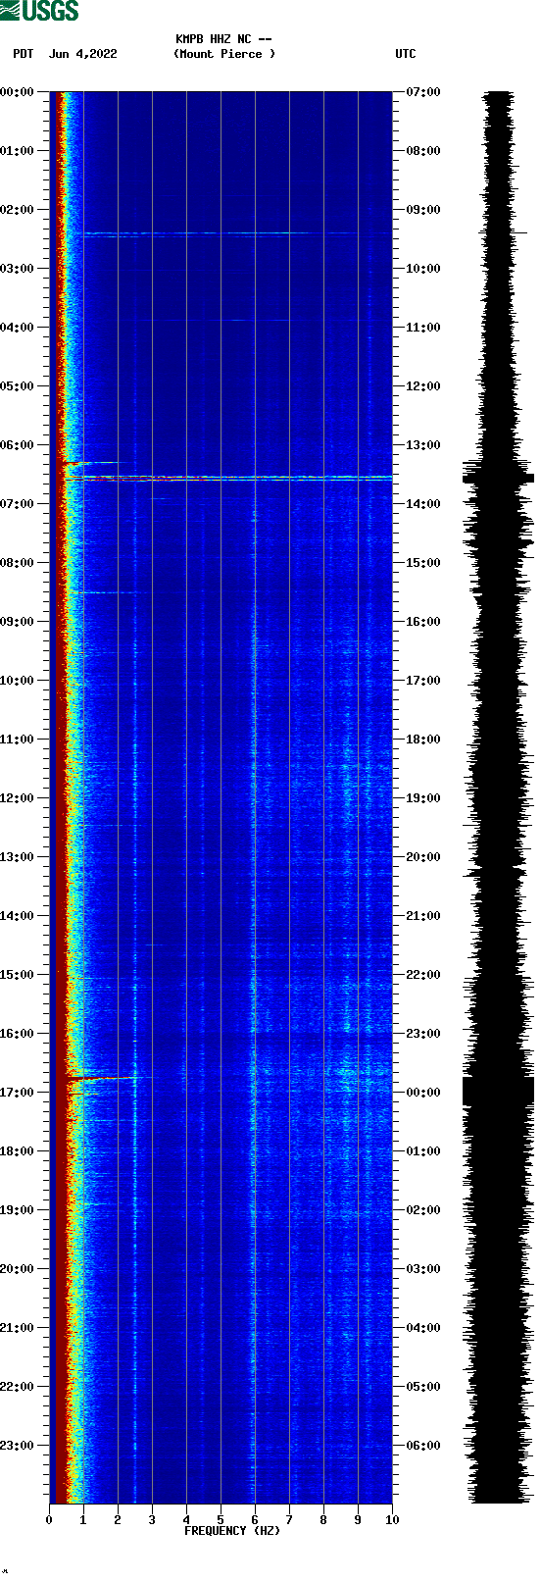Click the PDT timezone label
541x1582 pixels.
point(24,54)
